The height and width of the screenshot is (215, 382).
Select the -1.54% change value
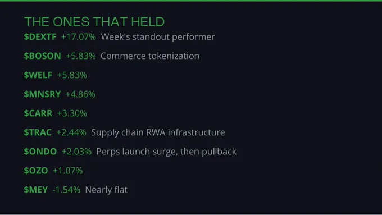[x=66, y=190]
